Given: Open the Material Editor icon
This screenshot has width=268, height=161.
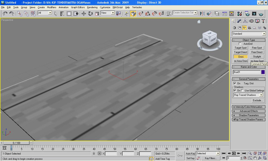Looking at the screenshot, I should click(x=240, y=14).
